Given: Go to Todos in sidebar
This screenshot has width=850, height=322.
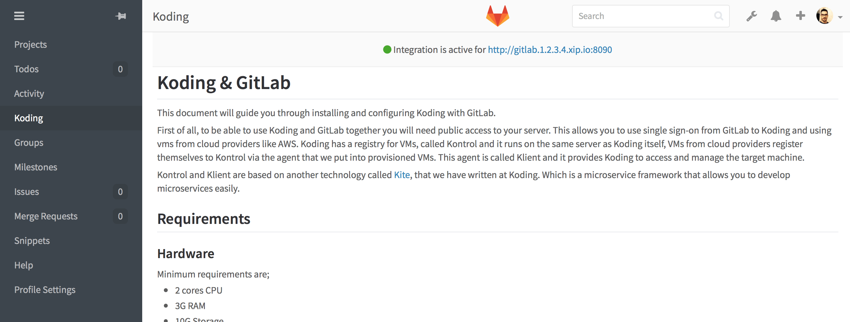Looking at the screenshot, I should click(x=27, y=69).
